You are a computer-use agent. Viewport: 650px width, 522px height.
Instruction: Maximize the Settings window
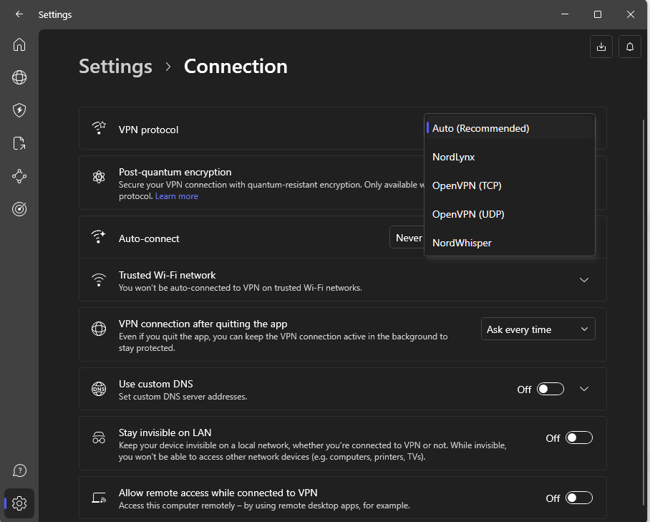[x=597, y=14]
